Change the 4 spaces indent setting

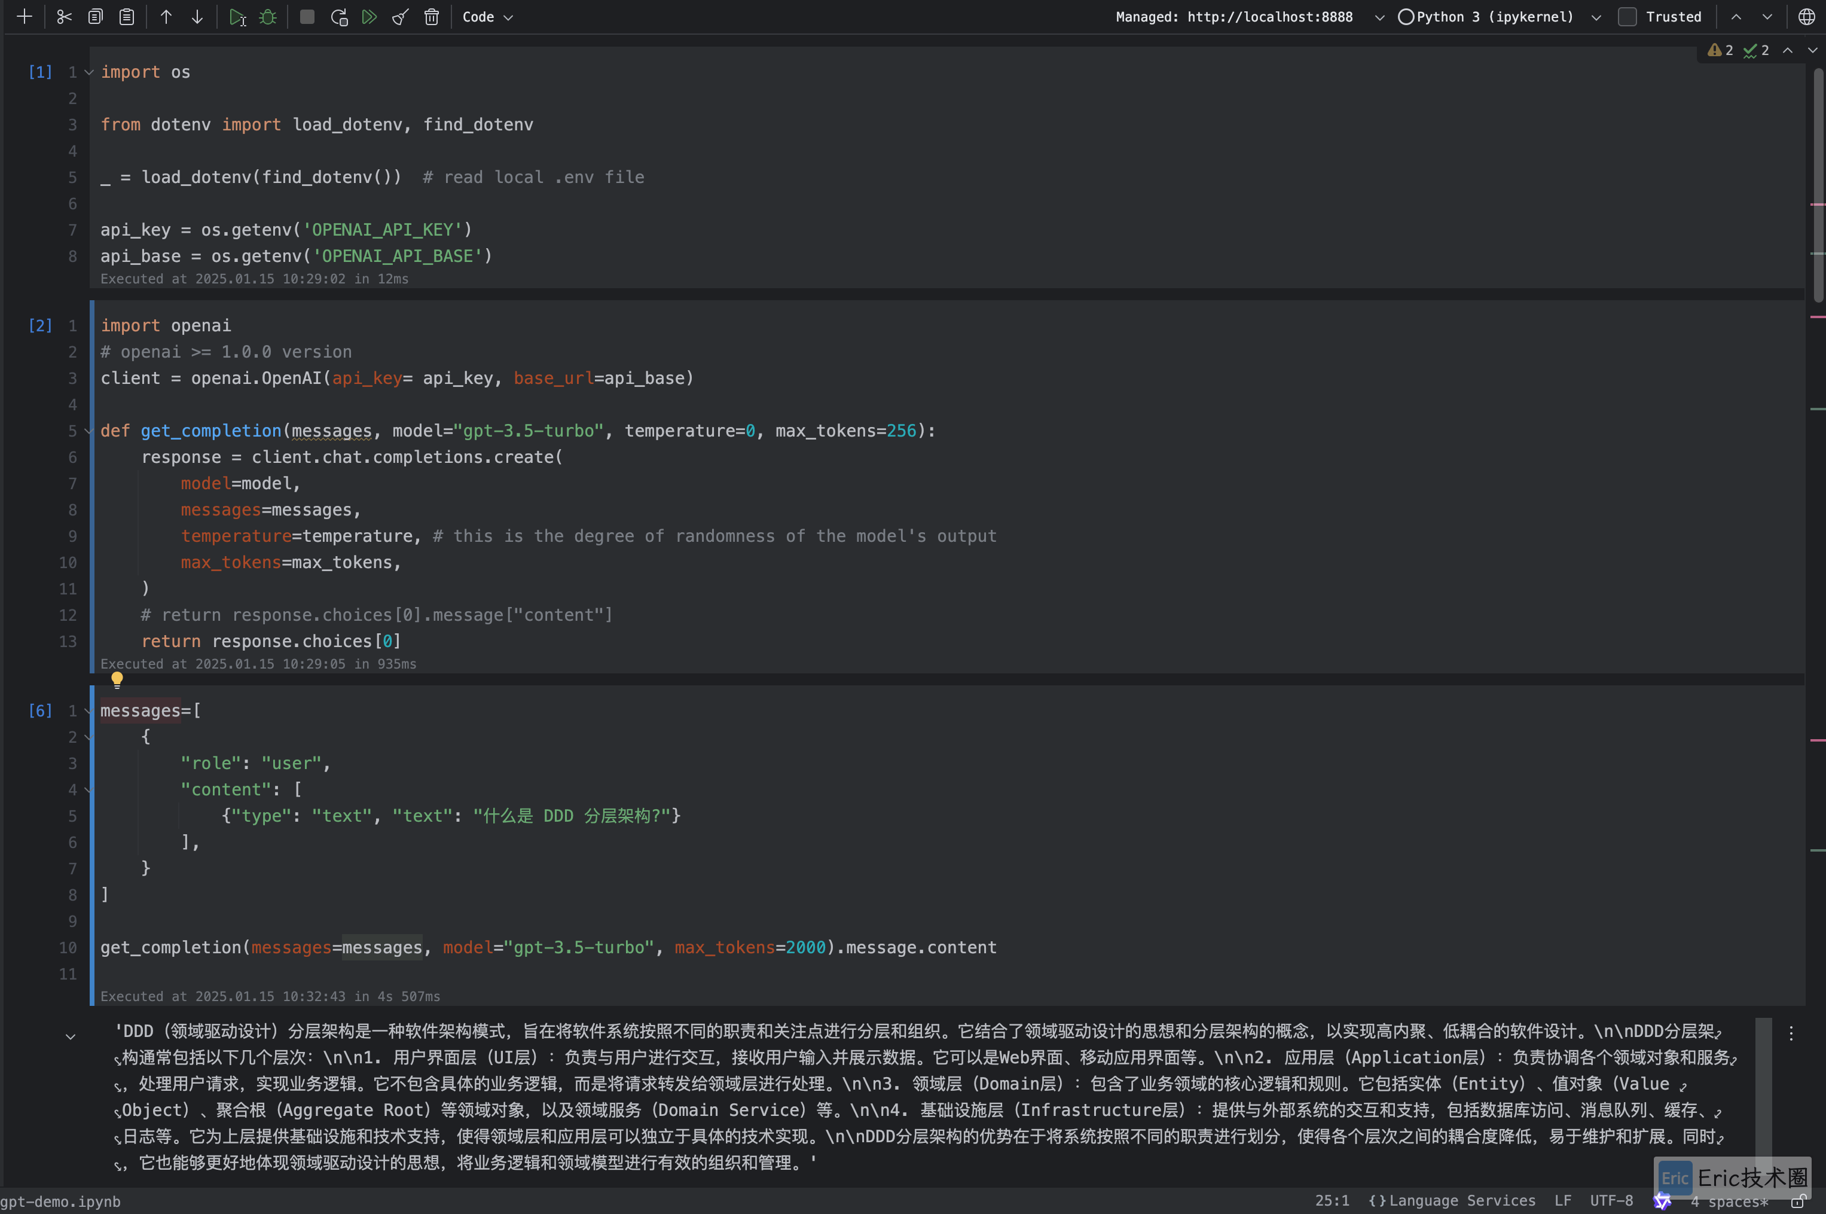[x=1729, y=1201]
